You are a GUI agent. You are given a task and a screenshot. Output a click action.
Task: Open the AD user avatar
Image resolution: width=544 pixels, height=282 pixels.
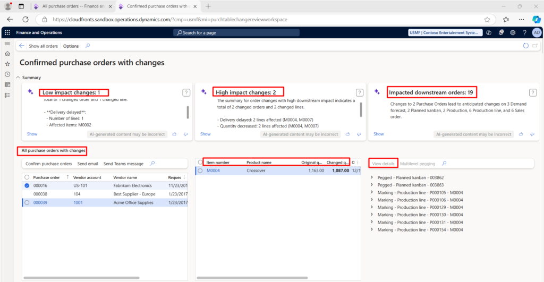pyautogui.click(x=537, y=32)
